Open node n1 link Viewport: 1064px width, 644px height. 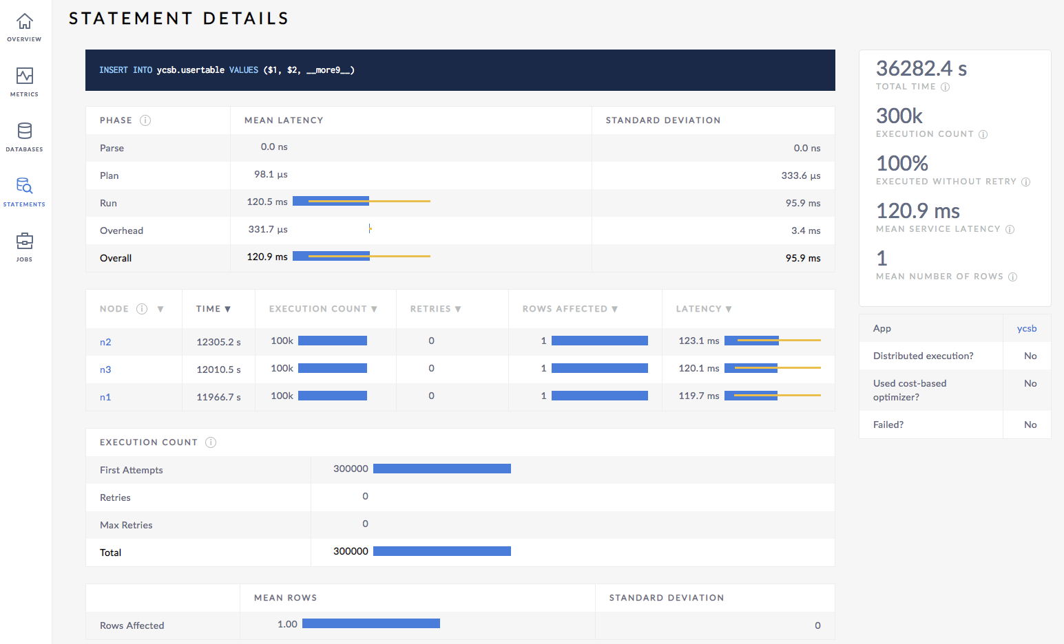105,397
